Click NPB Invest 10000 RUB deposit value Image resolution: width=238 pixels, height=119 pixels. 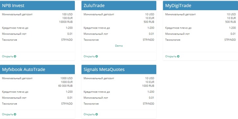(66, 22)
